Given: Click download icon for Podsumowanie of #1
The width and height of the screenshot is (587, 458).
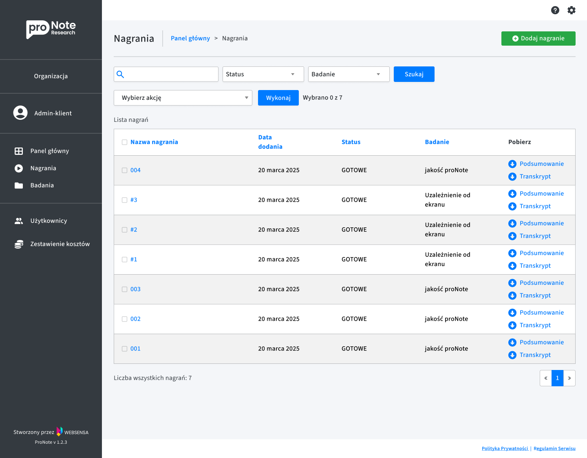Looking at the screenshot, I should point(512,253).
